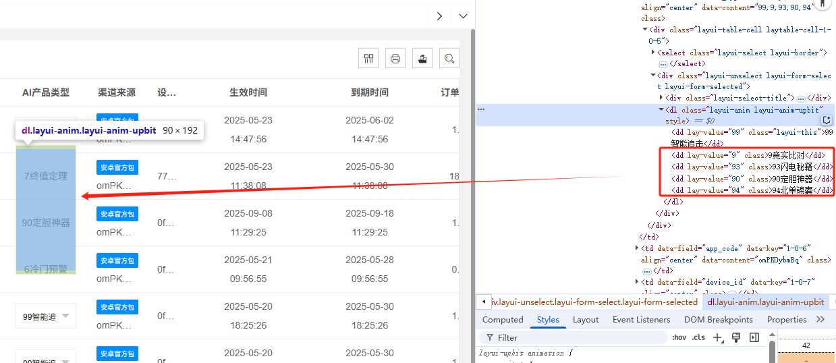836x363 pixels.
Task: Click the breadcrumb left scroll arrow
Action: pos(483,302)
